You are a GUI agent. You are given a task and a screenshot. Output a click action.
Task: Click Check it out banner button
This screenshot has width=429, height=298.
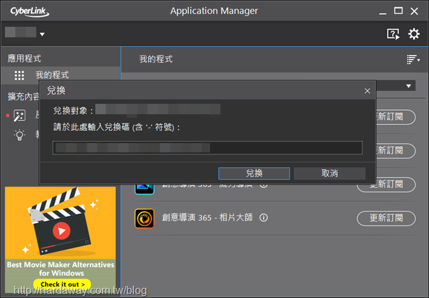tap(62, 285)
